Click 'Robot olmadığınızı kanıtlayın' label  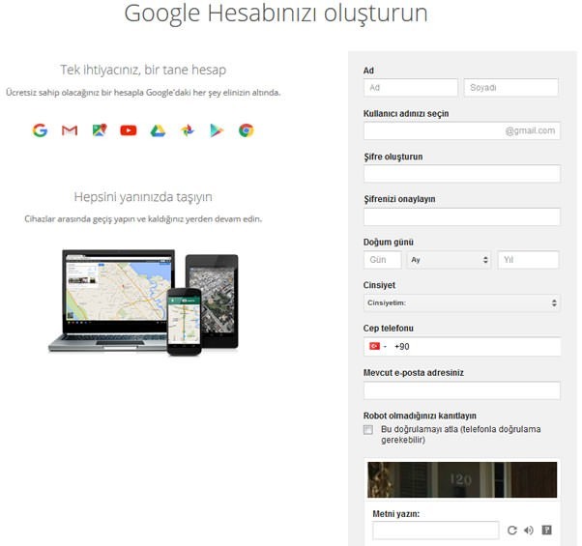click(420, 416)
